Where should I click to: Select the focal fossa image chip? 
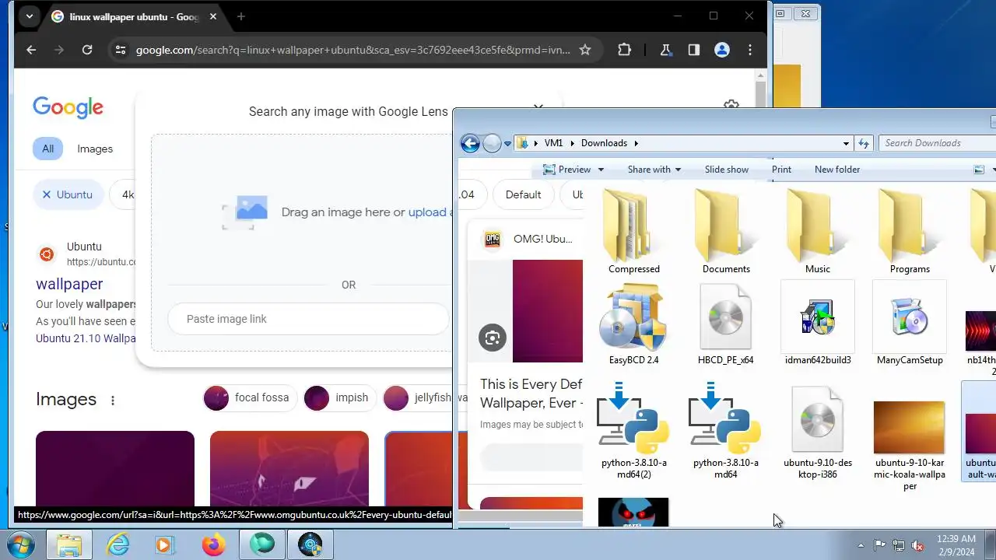(251, 397)
